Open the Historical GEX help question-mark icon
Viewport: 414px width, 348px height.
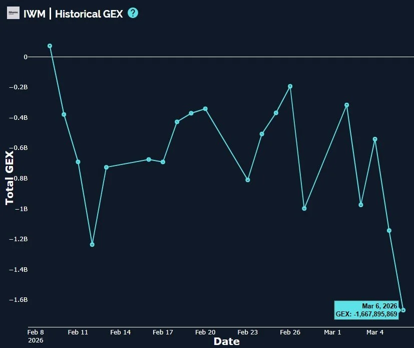[133, 13]
